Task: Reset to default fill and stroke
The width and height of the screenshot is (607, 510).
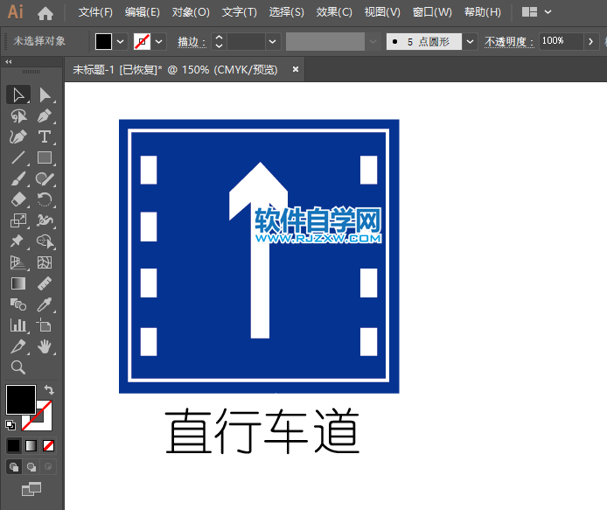Action: pos(10,425)
